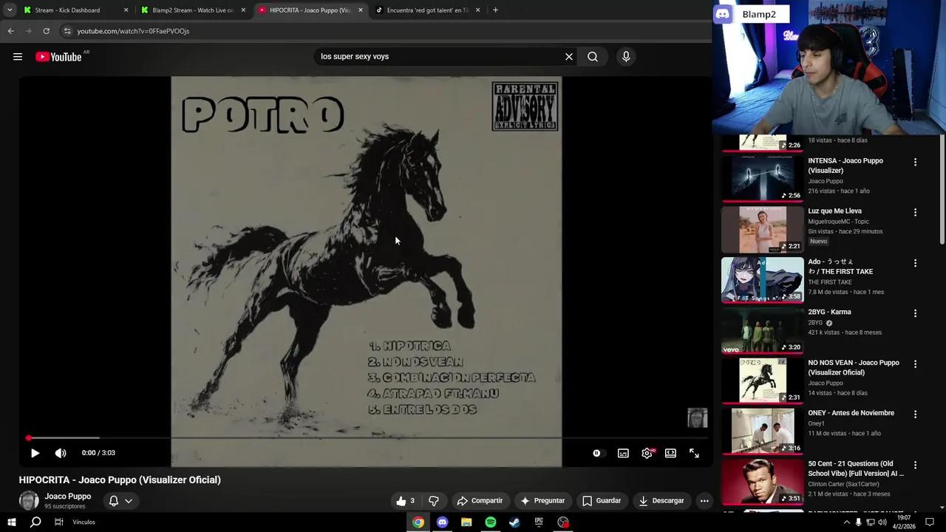
Task: Open the Ado THE FIRST TAKE thumbnail
Action: 762,280
